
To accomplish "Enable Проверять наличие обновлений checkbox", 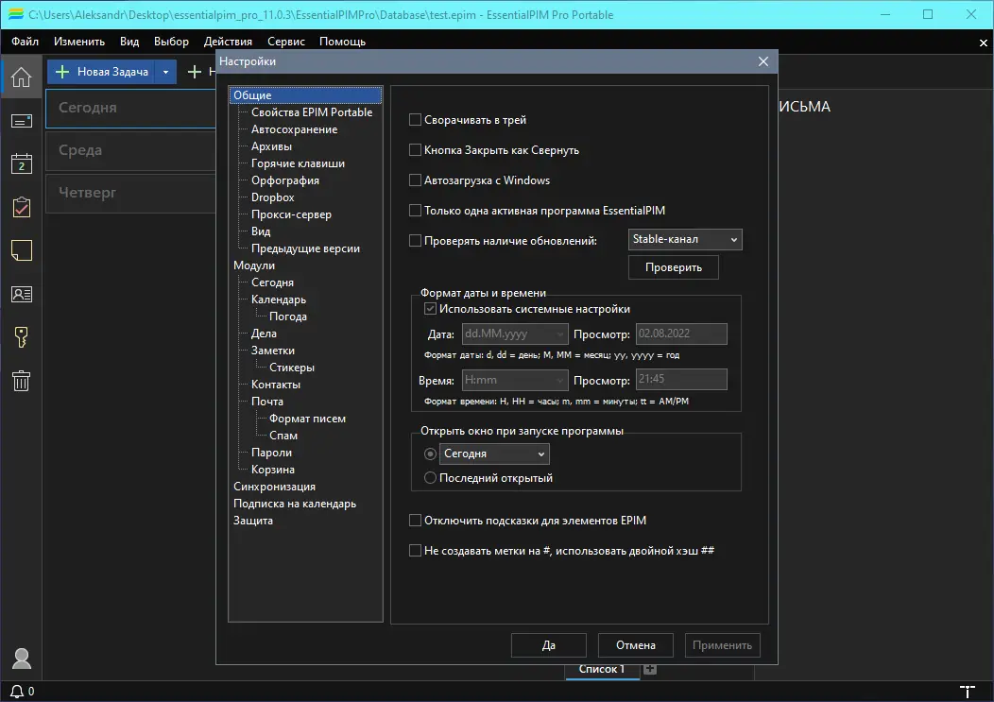I will (x=415, y=240).
